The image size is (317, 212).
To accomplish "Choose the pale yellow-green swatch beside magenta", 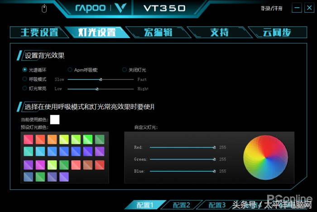I will 52,165.
